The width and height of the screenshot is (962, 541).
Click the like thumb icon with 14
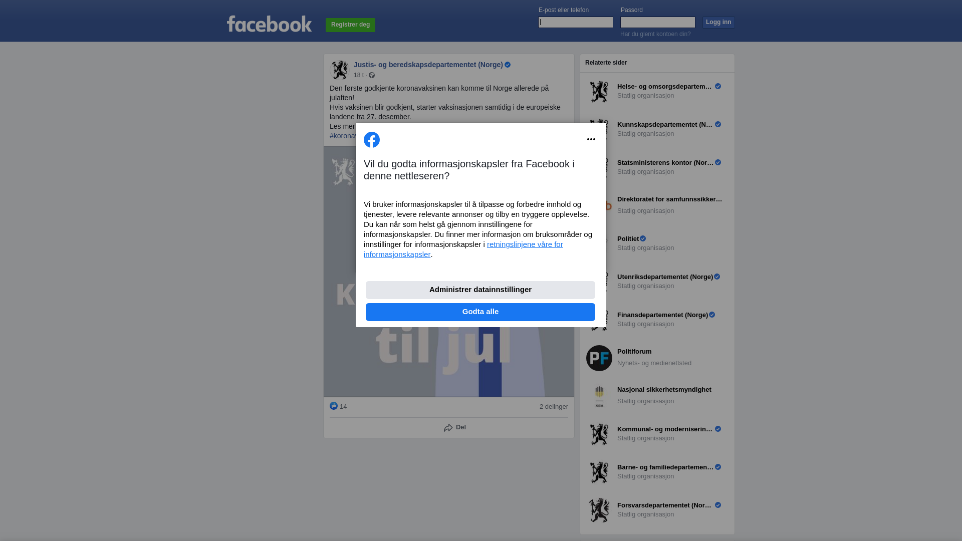(x=334, y=406)
